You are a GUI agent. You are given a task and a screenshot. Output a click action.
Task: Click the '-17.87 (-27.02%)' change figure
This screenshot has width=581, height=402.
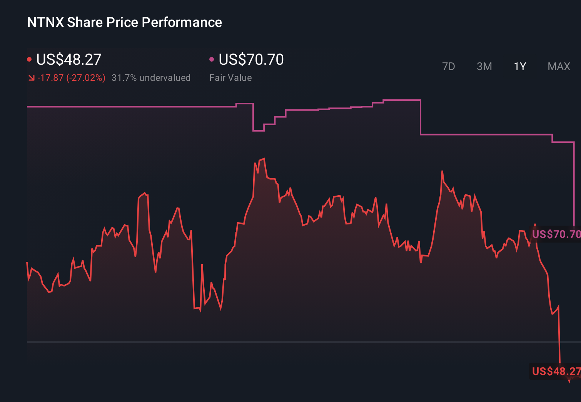(72, 77)
